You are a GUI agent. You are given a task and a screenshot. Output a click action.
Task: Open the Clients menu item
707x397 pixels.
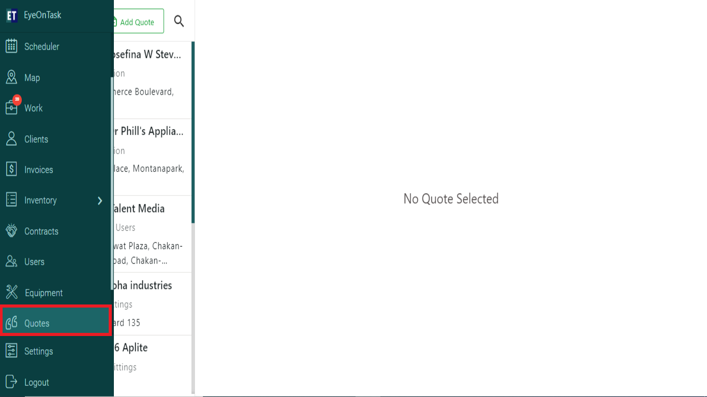(x=56, y=139)
